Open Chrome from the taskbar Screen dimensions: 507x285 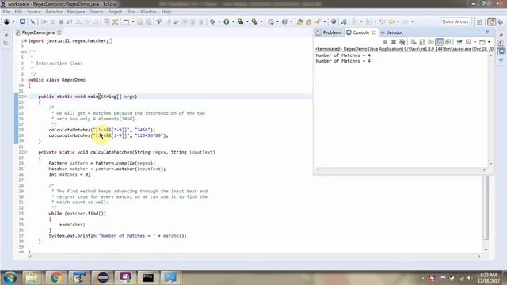[x=56, y=278]
